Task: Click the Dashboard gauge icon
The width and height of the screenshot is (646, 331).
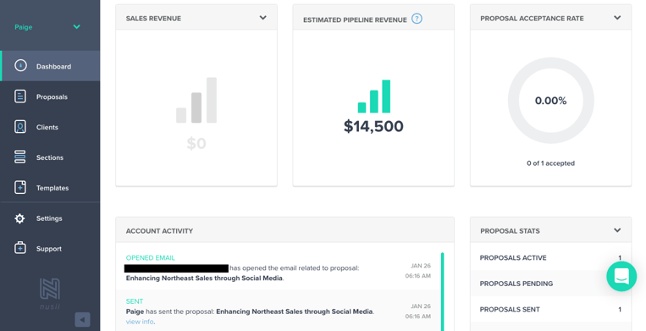Action: (20, 66)
